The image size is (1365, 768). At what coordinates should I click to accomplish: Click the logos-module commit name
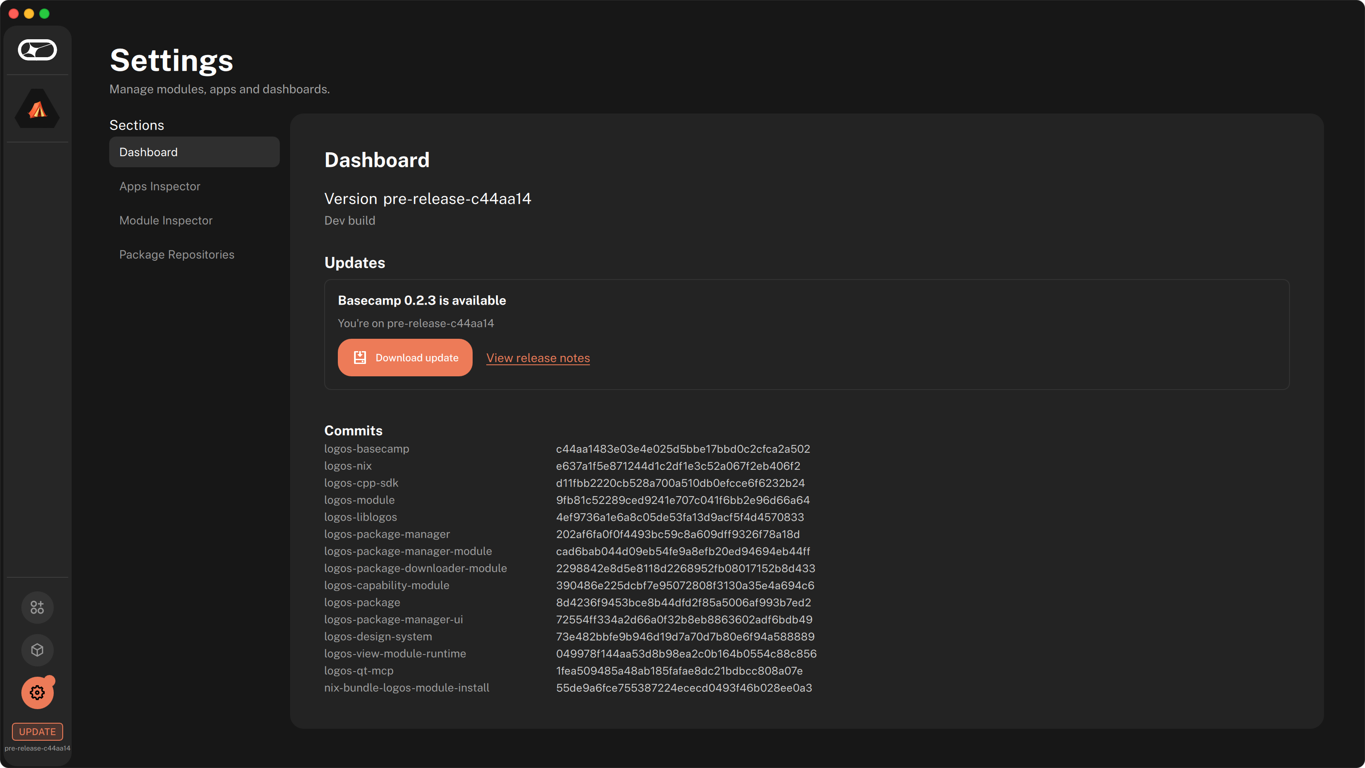click(x=359, y=500)
